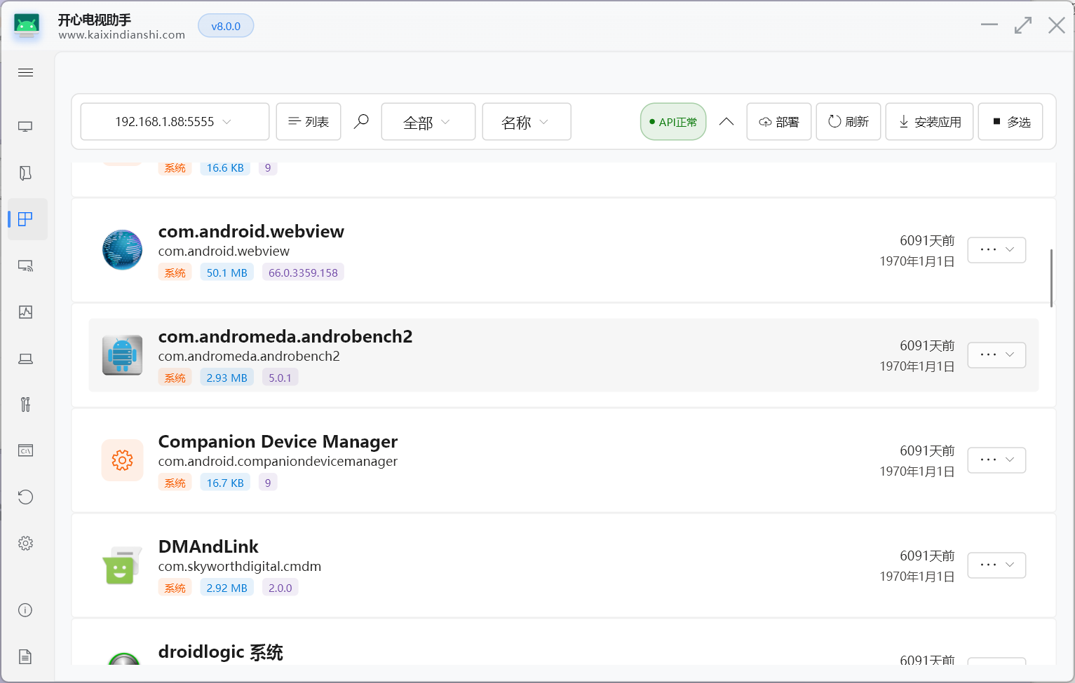The width and height of the screenshot is (1075, 683).
Task: Click the 刷新 refresh button
Action: (x=848, y=122)
